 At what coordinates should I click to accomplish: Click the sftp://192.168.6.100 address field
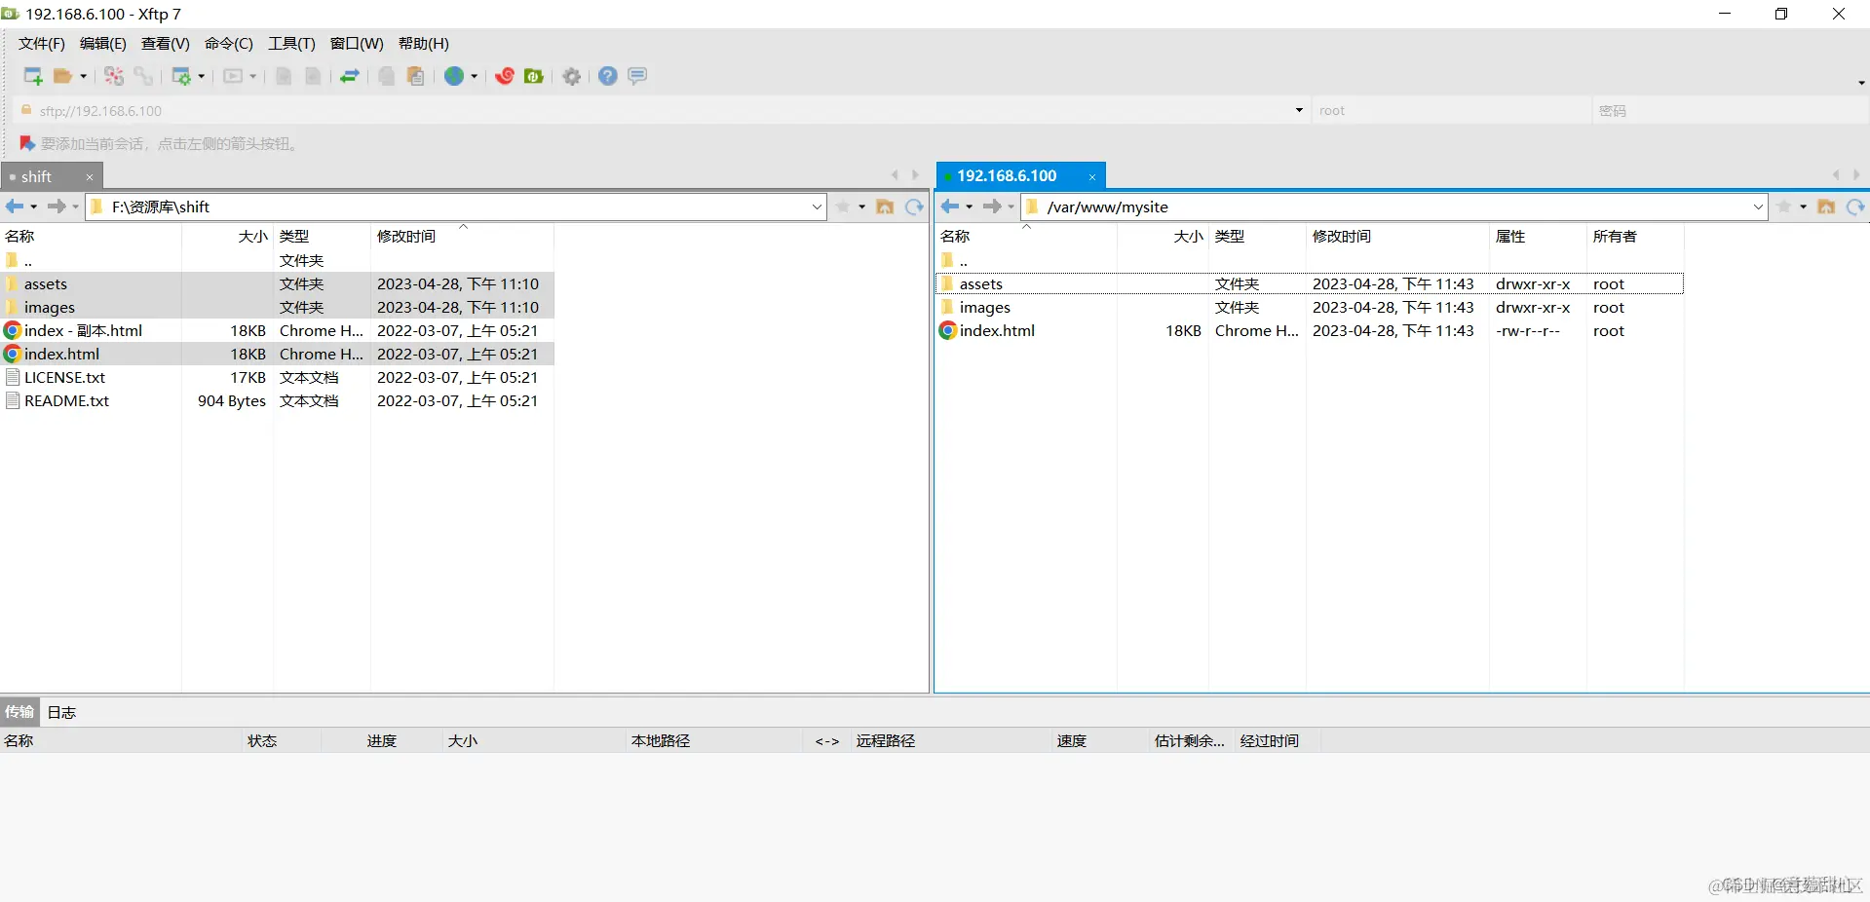coord(663,110)
